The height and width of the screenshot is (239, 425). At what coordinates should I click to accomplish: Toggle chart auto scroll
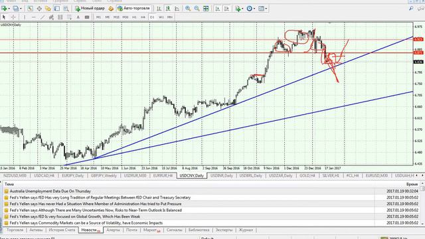[217, 9]
